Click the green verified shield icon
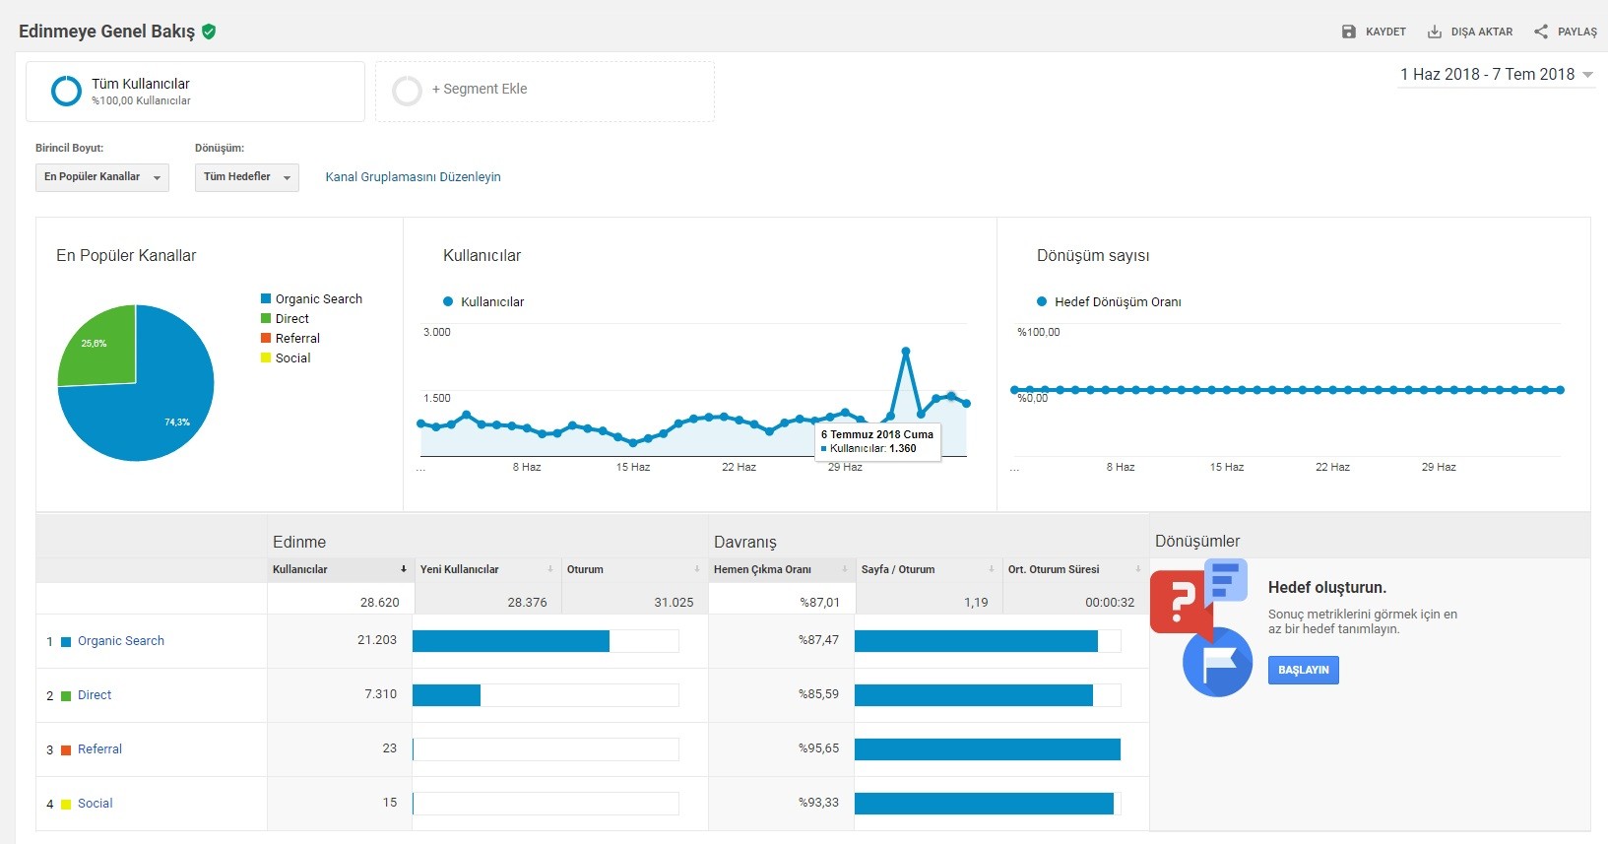The height and width of the screenshot is (844, 1608). pyautogui.click(x=209, y=32)
